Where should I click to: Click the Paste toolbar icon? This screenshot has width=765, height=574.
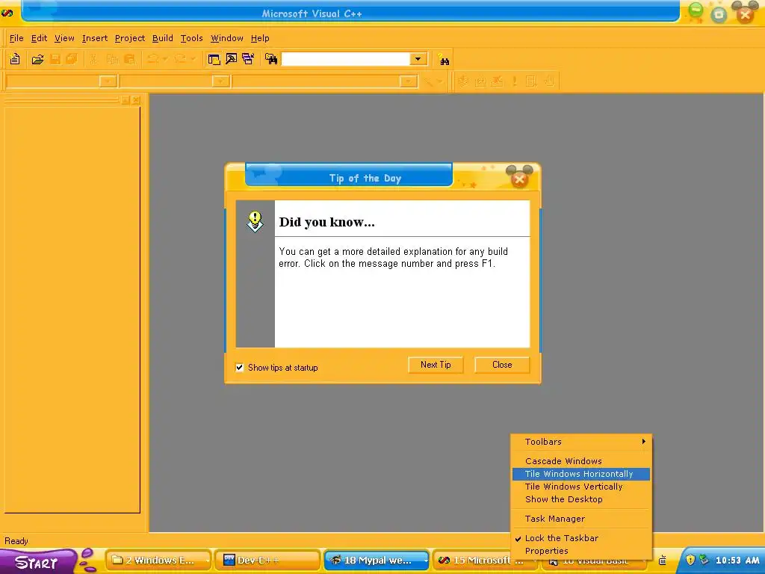130,60
